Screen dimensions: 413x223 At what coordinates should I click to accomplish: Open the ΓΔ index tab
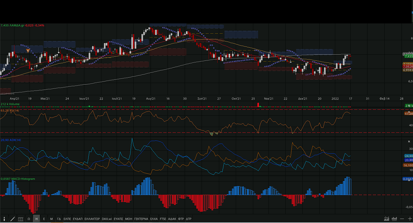(x=59, y=219)
